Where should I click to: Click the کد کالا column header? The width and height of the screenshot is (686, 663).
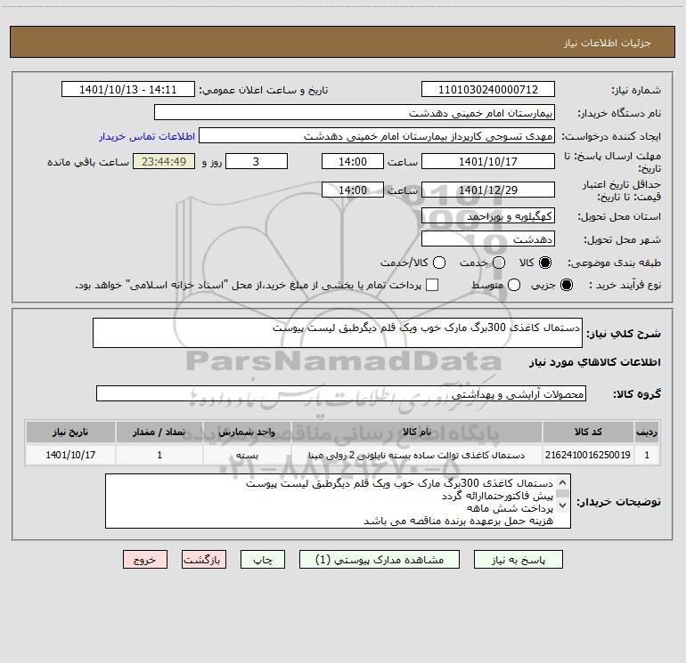tap(588, 432)
